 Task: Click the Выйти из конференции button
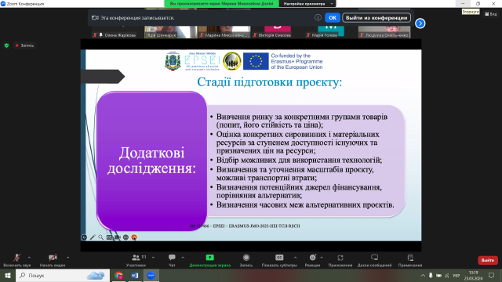(376, 17)
